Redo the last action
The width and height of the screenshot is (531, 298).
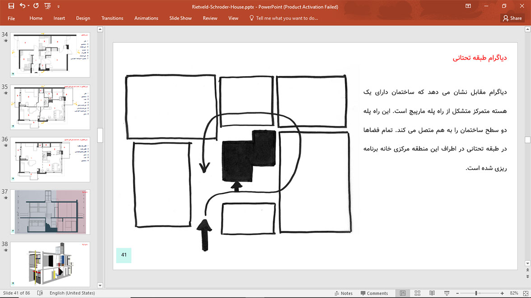click(x=36, y=6)
